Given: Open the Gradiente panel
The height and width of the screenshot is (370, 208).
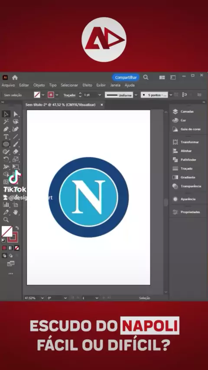Looking at the screenshot, I should tap(188, 177).
